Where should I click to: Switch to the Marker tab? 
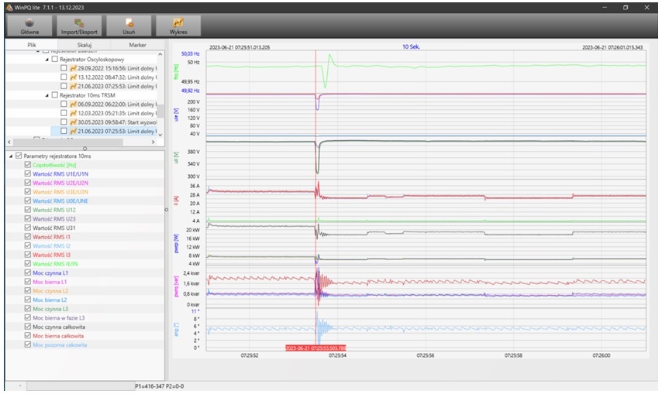click(138, 45)
